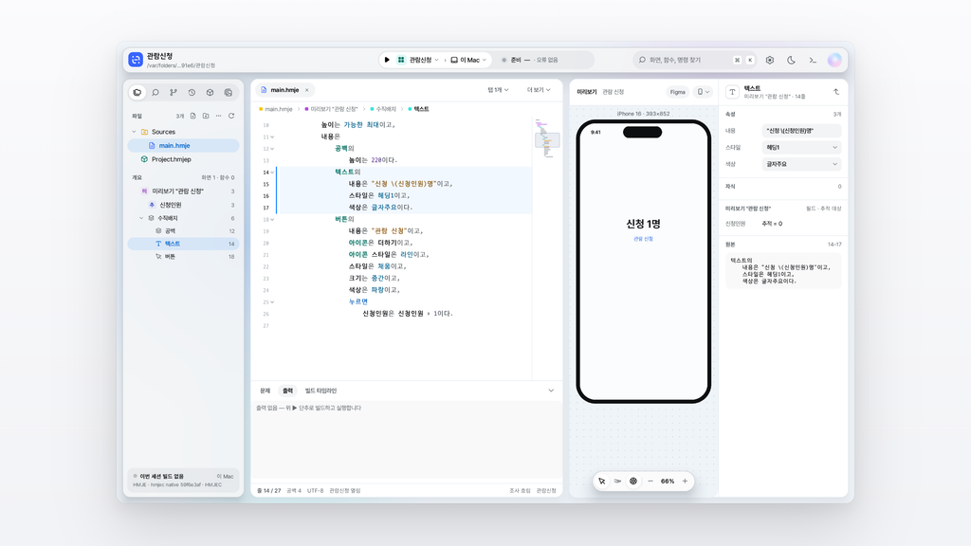Open the 탭 1개 dropdown
The width and height of the screenshot is (971, 546).
[498, 90]
